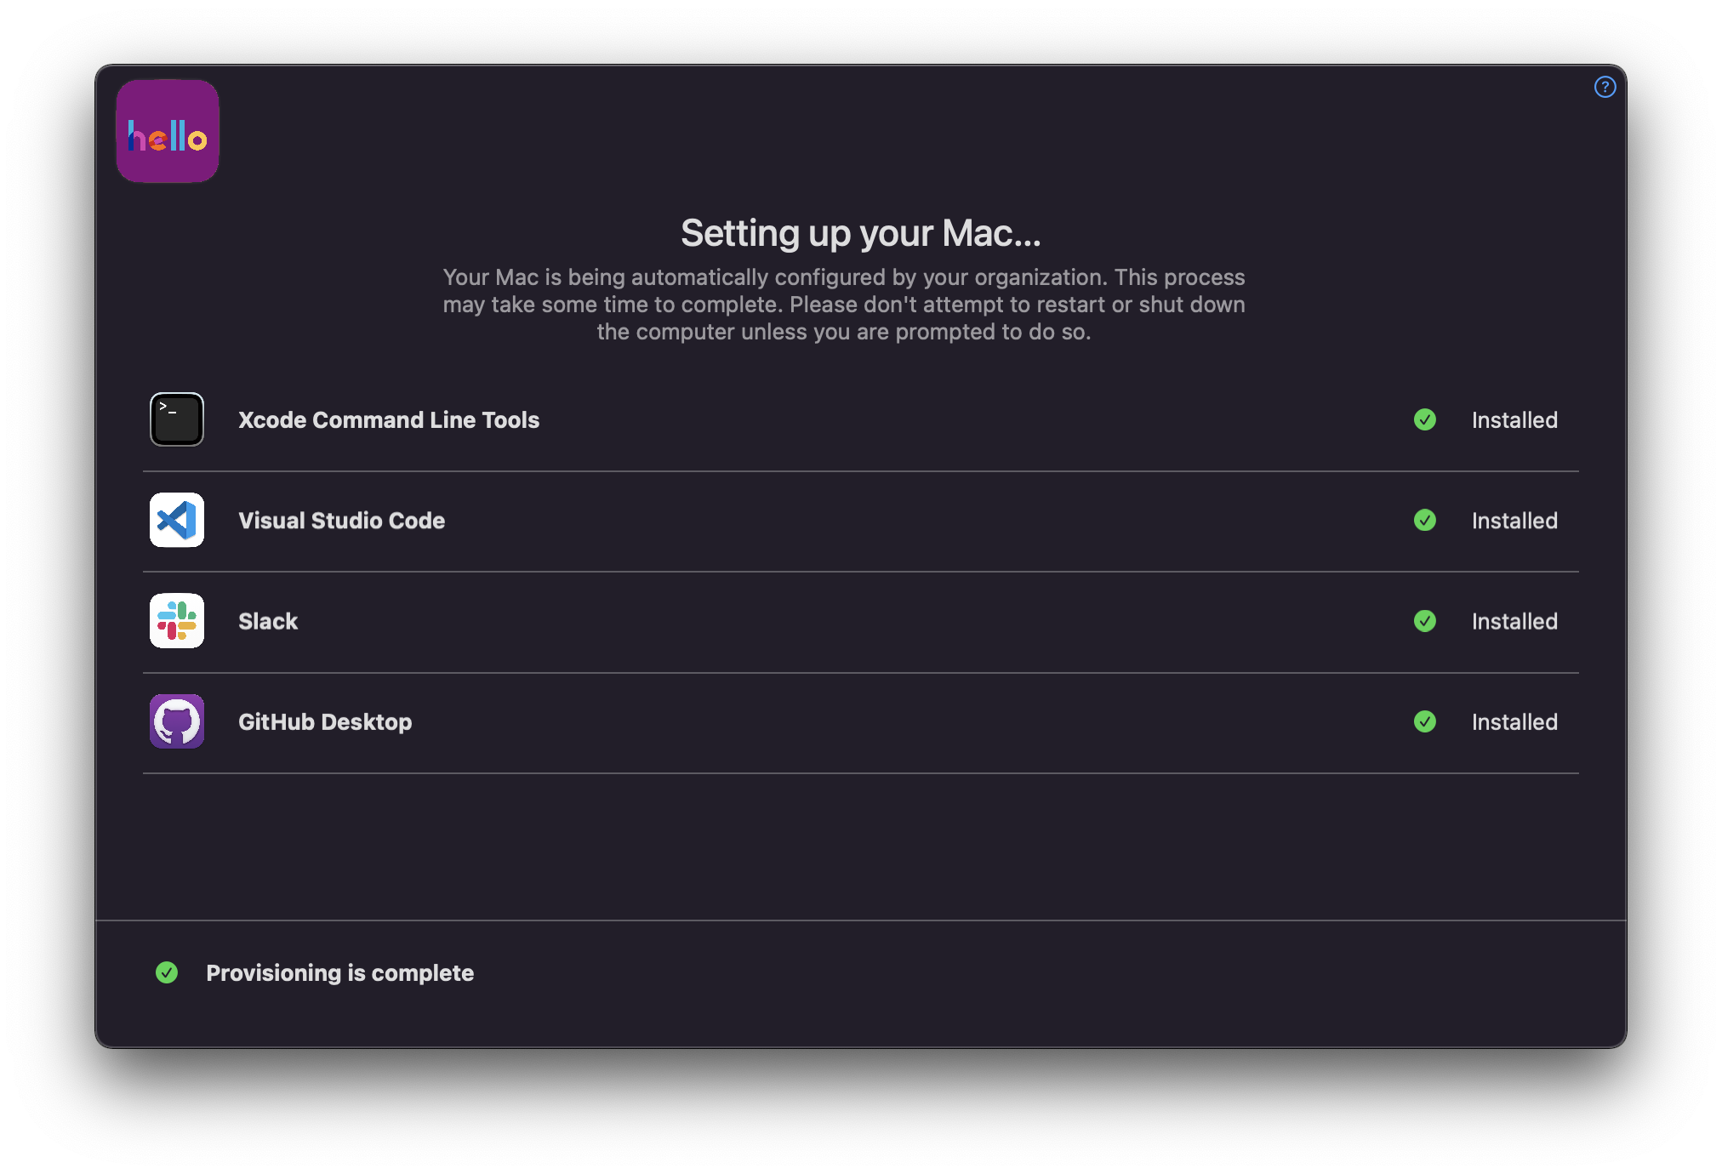Viewport: 1722px width, 1174px height.
Task: Click the Xcode Command Line Tools terminal icon
Action: 177,419
